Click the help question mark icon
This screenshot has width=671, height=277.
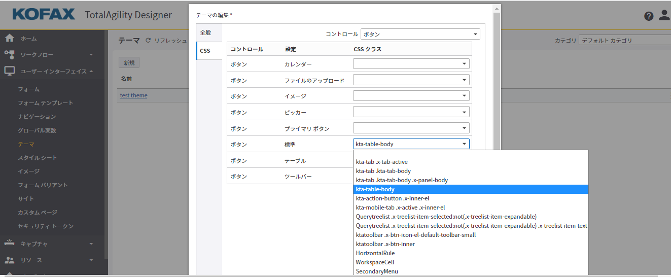tap(649, 16)
